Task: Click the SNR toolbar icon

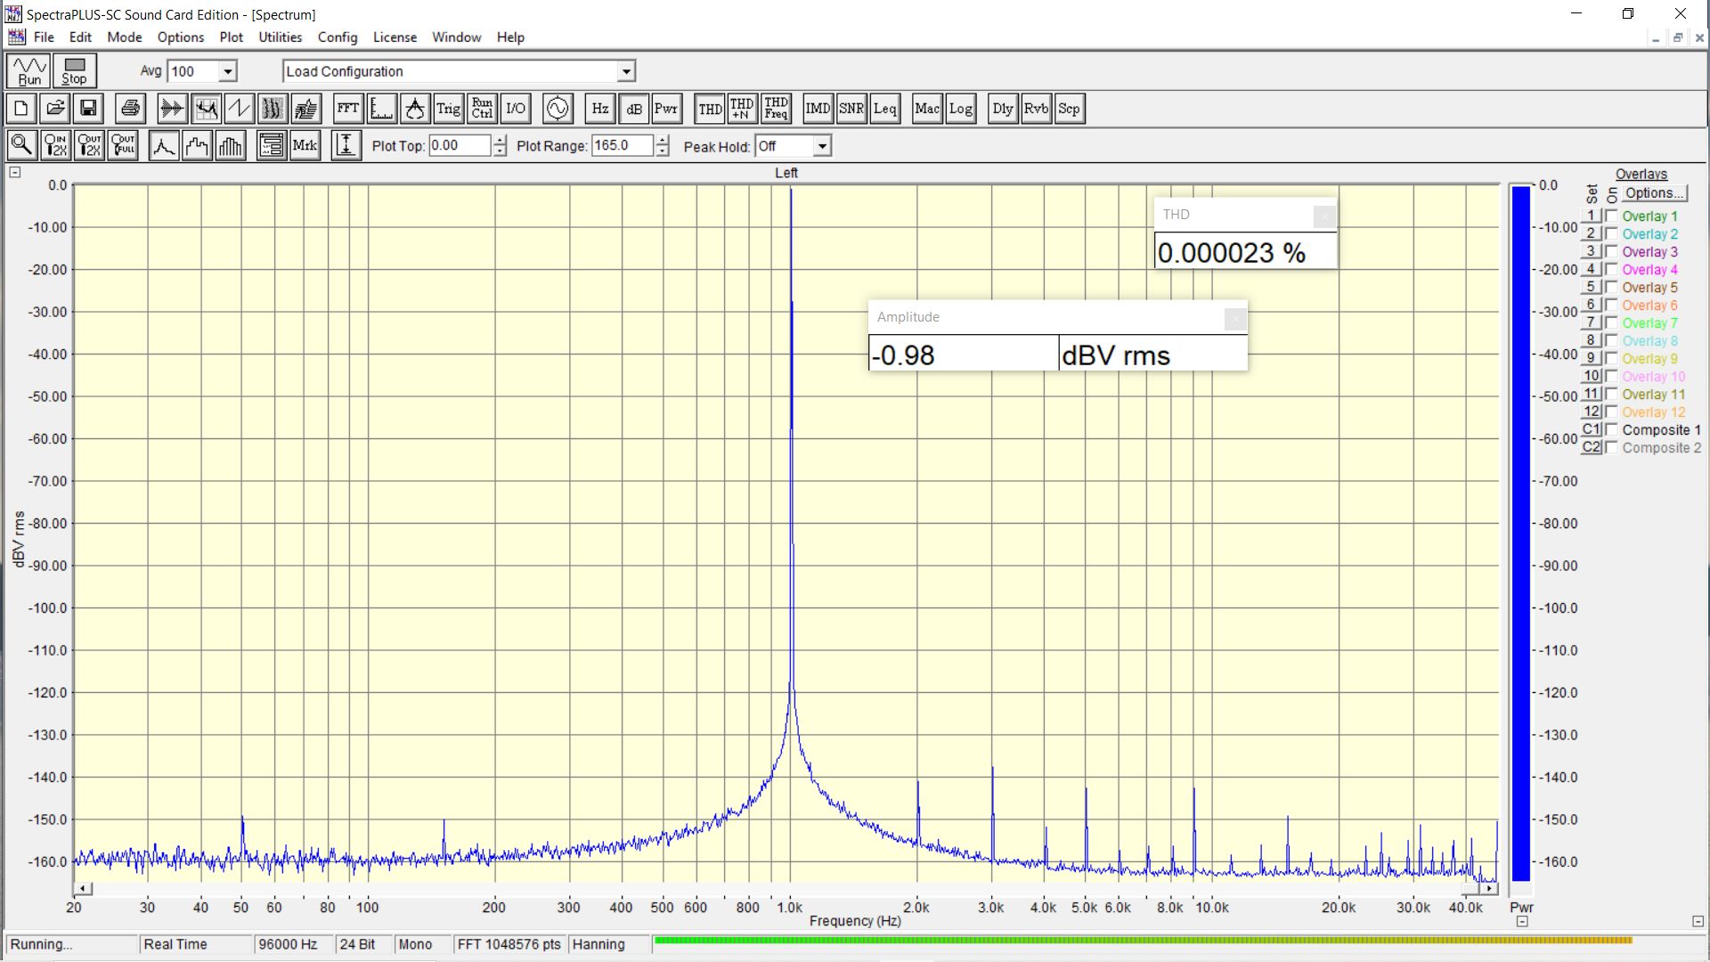Action: 851,109
